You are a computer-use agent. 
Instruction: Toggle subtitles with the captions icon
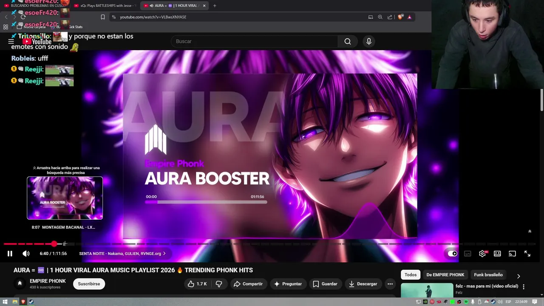click(467, 254)
